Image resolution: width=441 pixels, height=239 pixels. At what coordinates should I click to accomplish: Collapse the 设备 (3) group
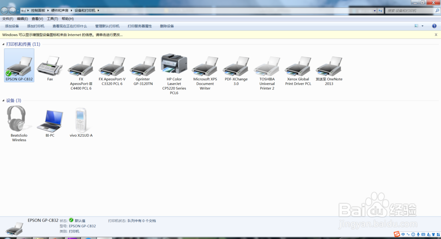point(4,101)
